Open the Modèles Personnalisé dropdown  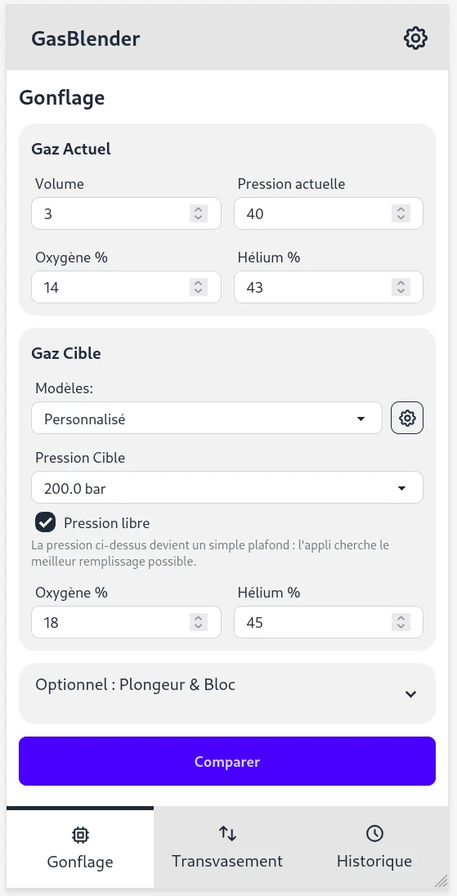coord(207,419)
